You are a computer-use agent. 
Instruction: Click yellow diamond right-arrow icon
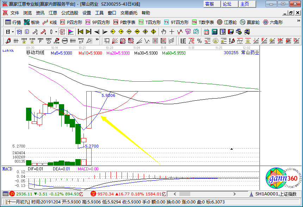tap(121, 32)
